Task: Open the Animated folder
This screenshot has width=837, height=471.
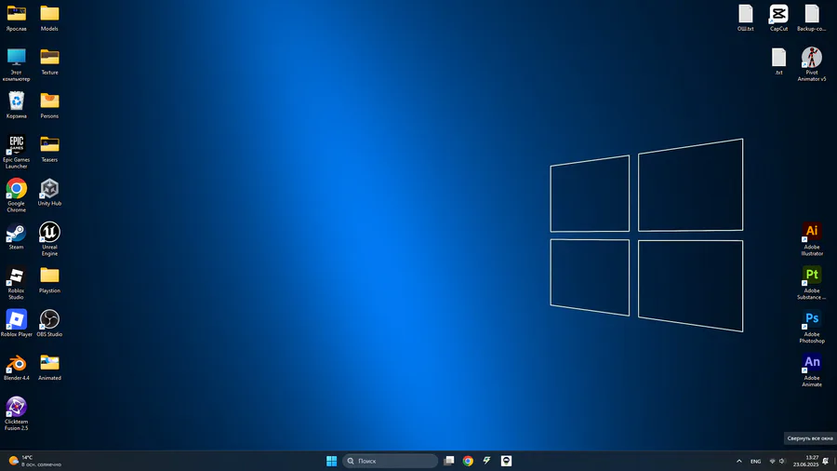Action: (49, 368)
